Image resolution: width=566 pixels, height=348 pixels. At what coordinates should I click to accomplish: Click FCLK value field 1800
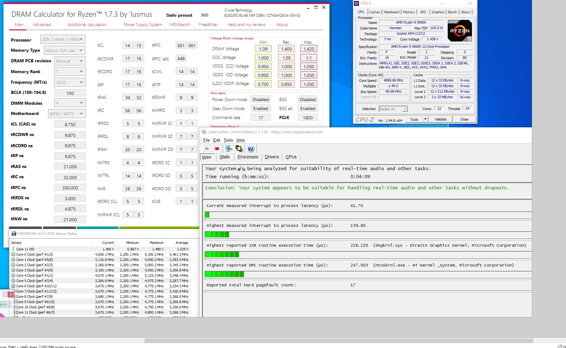(x=308, y=117)
